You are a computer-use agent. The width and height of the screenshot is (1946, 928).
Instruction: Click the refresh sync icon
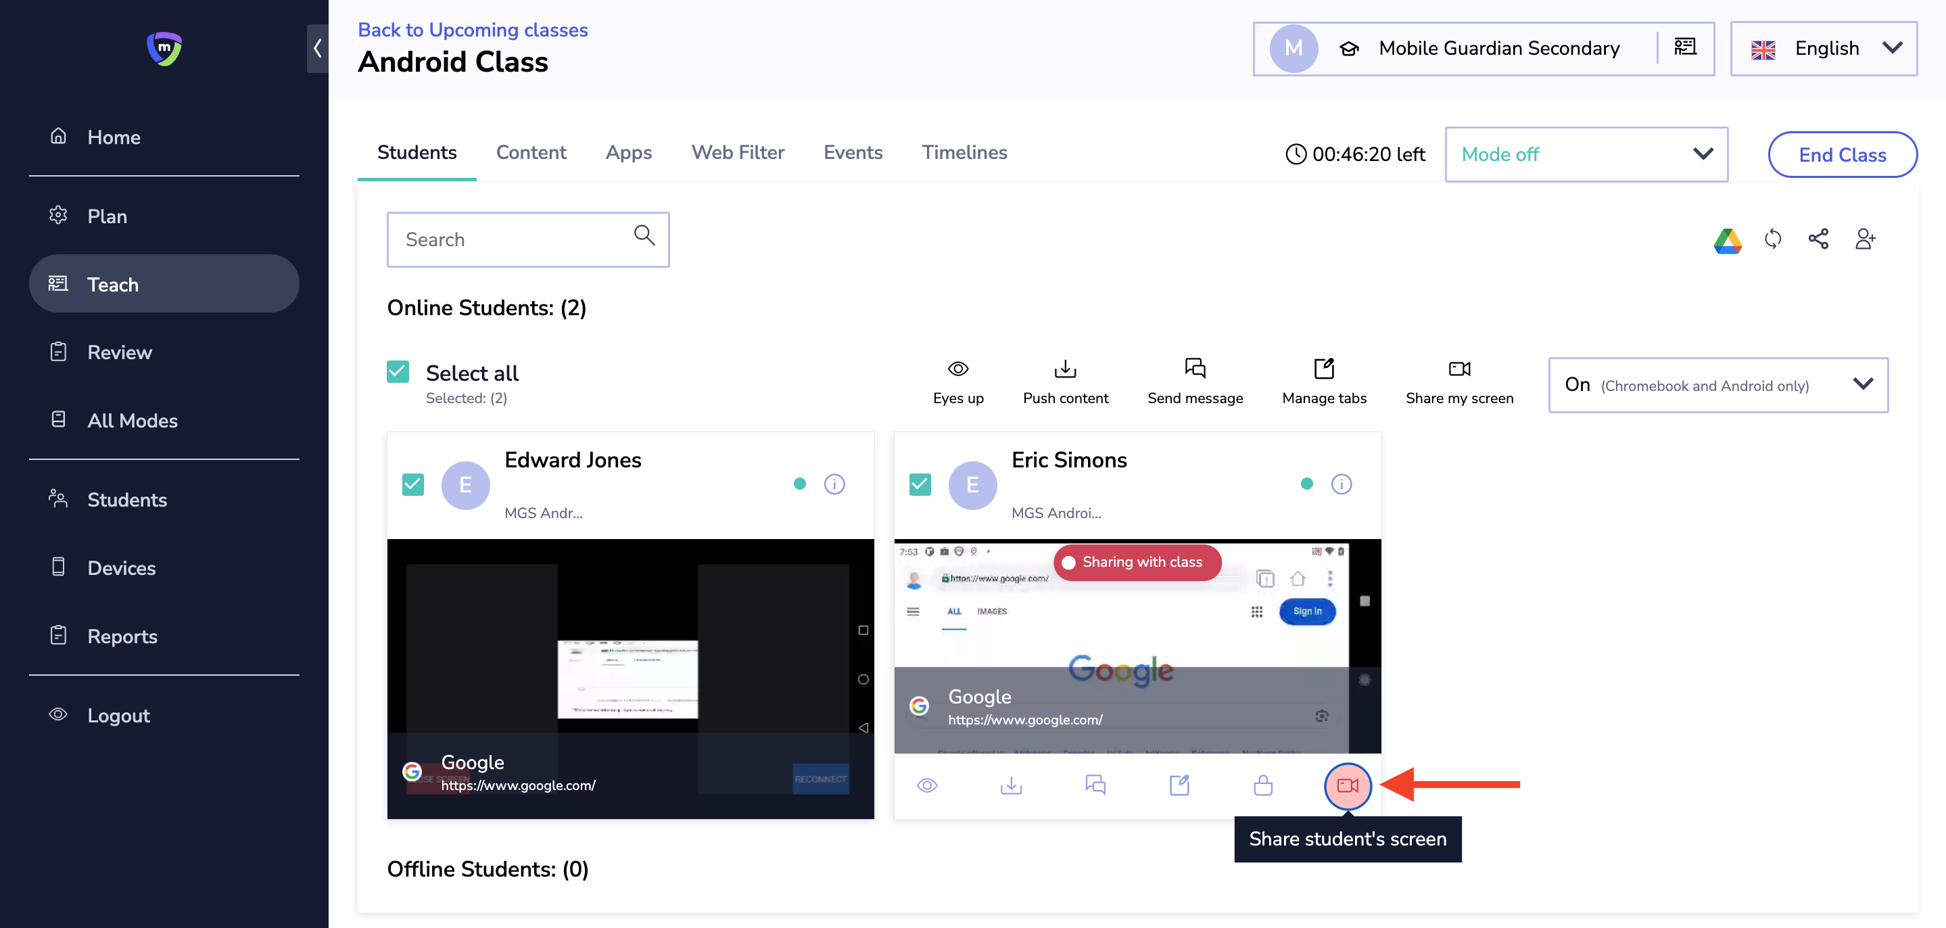pyautogui.click(x=1772, y=239)
